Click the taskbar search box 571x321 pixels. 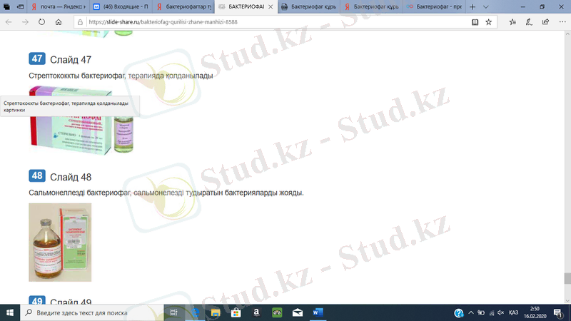(x=92, y=312)
